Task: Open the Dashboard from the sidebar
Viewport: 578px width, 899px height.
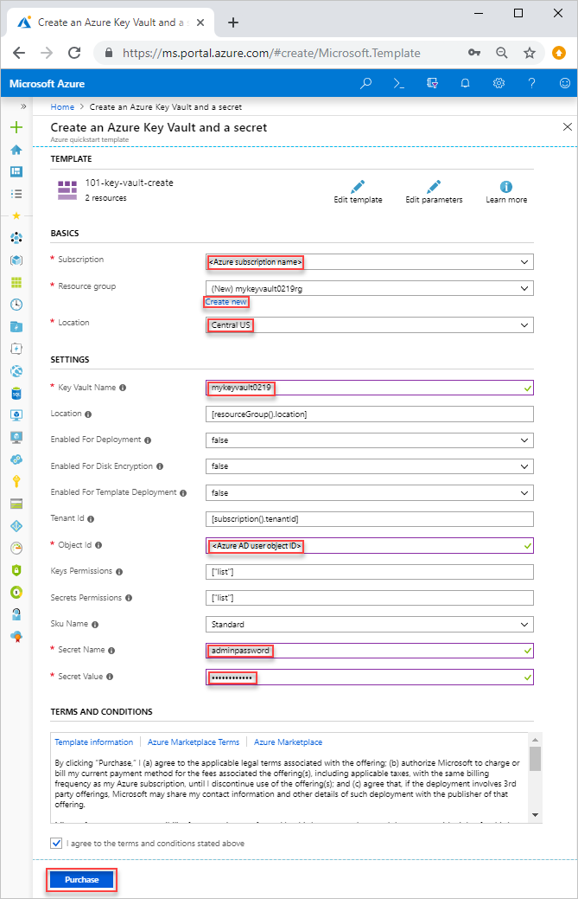Action: (17, 171)
